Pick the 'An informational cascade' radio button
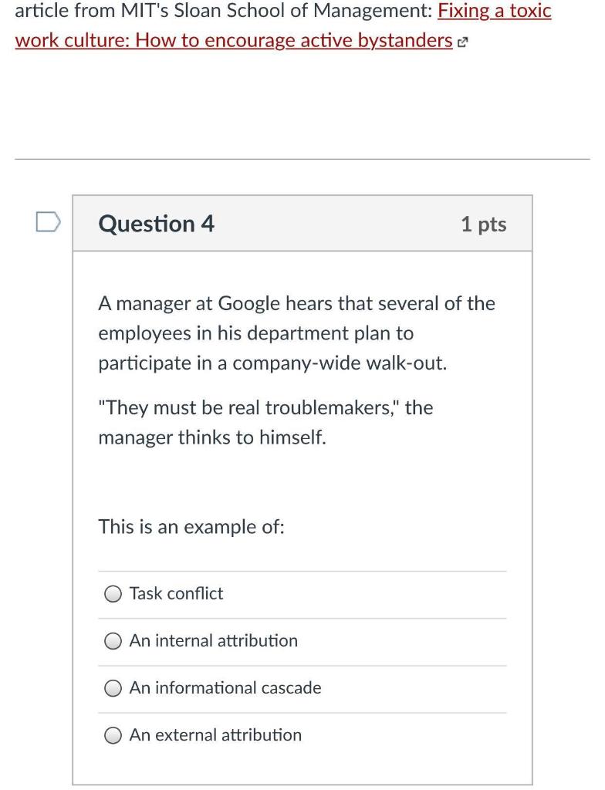Screen dimensions: 605x790 (x=113, y=688)
